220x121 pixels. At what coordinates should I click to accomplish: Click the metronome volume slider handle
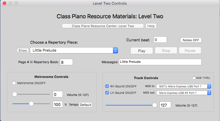pos(15,94)
